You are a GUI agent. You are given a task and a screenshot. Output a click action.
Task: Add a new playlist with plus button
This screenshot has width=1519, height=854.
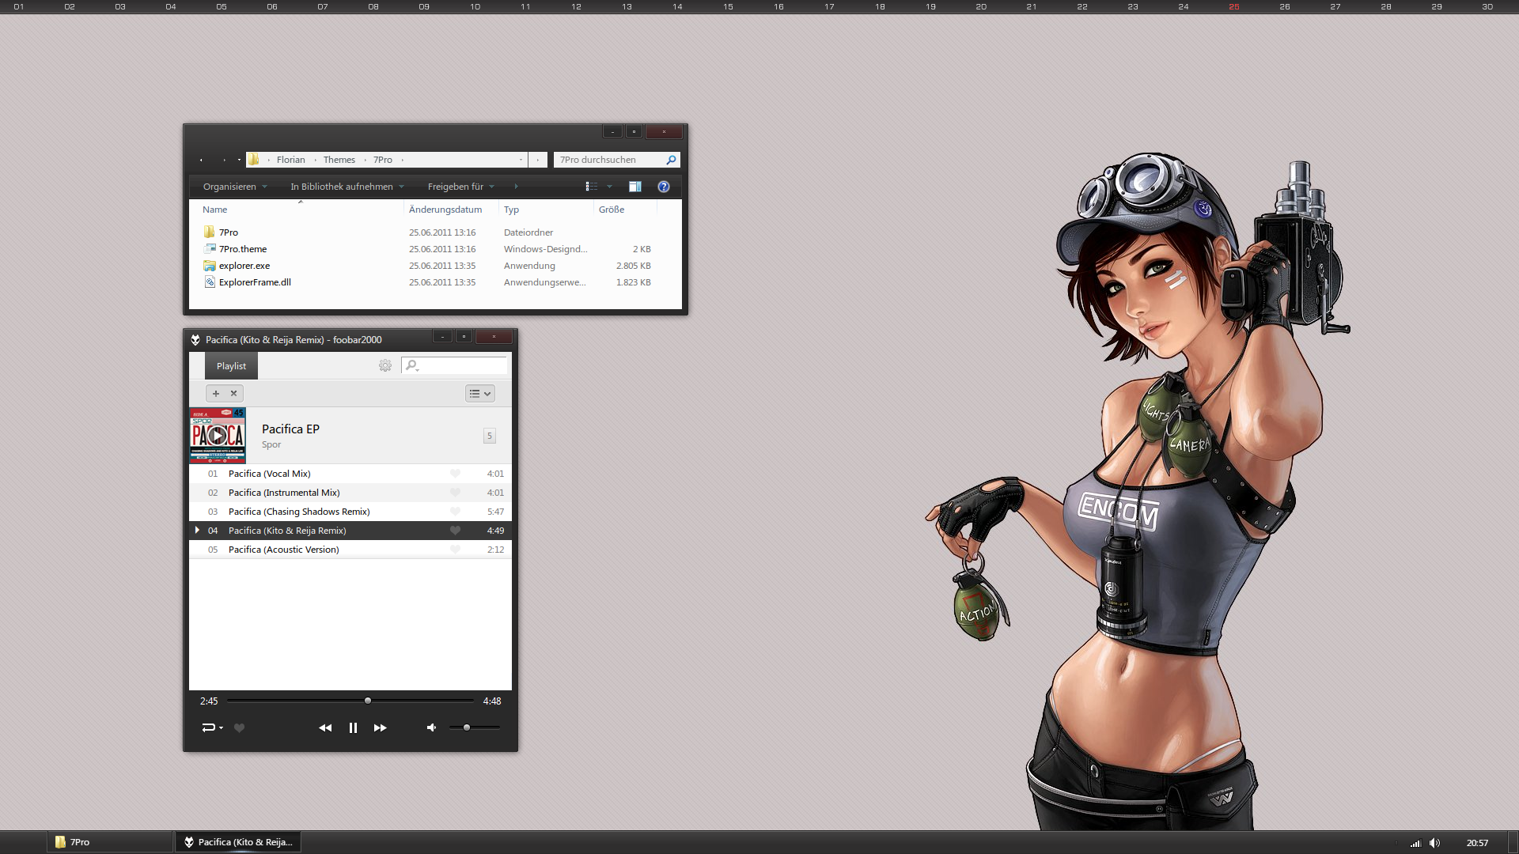tap(216, 393)
